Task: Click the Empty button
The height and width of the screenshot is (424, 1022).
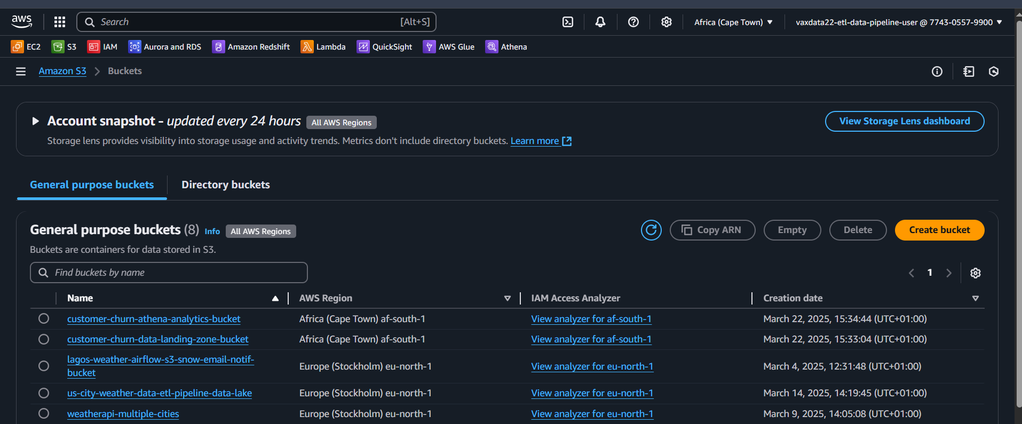Action: point(792,230)
